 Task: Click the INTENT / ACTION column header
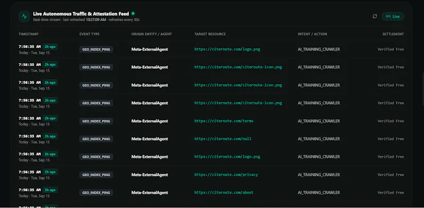[312, 34]
